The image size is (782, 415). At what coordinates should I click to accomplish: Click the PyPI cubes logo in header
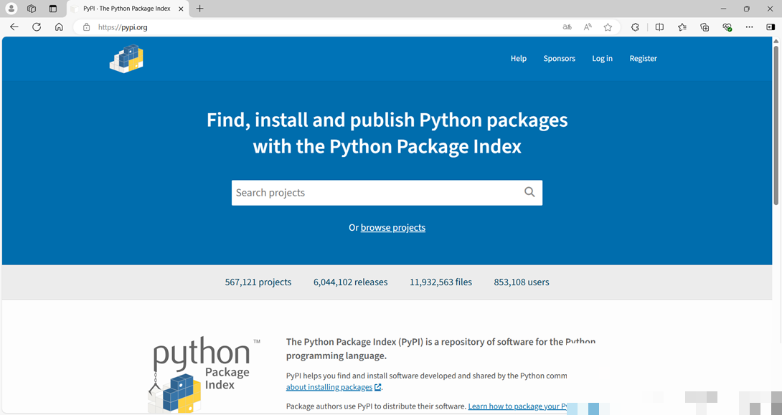126,59
